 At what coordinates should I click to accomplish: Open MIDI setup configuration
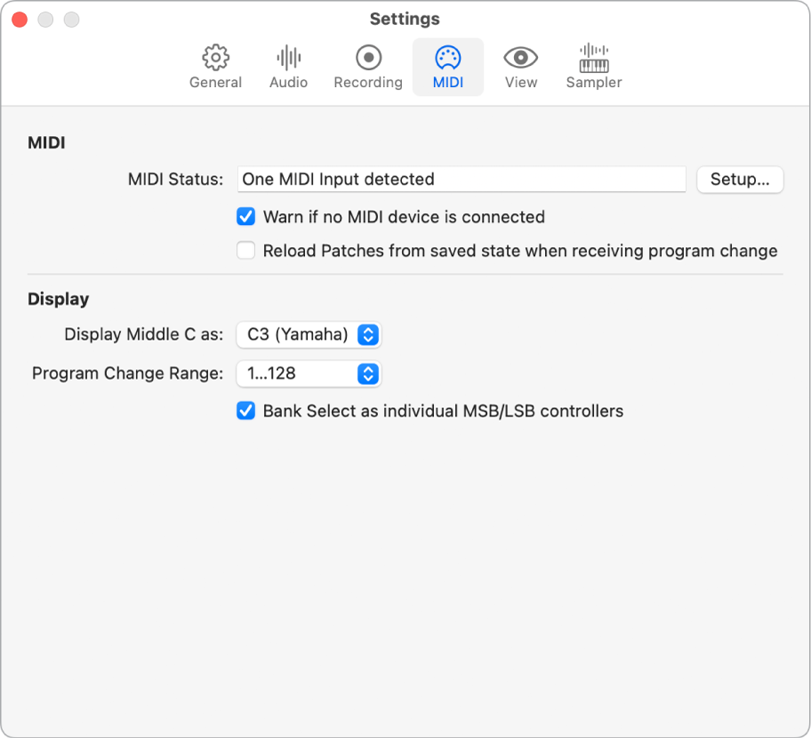point(740,180)
